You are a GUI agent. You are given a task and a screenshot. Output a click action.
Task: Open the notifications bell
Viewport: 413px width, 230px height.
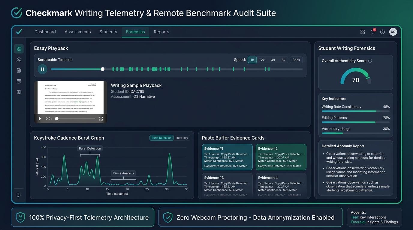click(372, 32)
